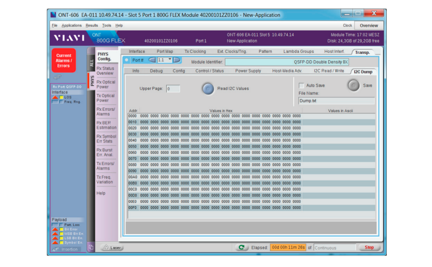Image resolution: width=432 pixels, height=267 pixels.
Task: Select the Transp. tab
Action: [x=363, y=52]
